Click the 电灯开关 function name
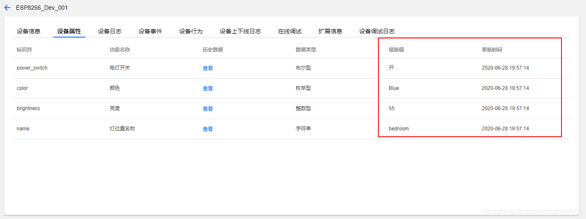 coord(120,68)
